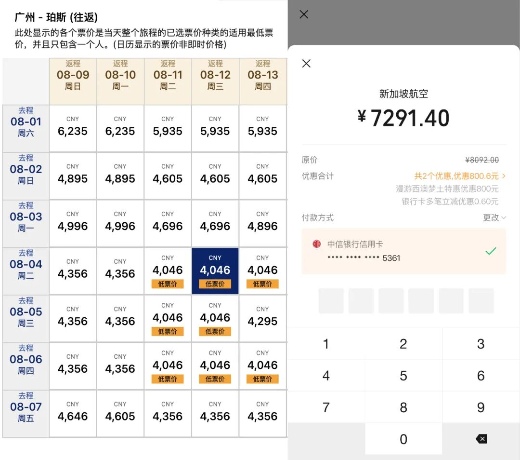Pick the 4,046 low fare for 08-04 / 08-11
The image size is (520, 460).
[168, 271]
